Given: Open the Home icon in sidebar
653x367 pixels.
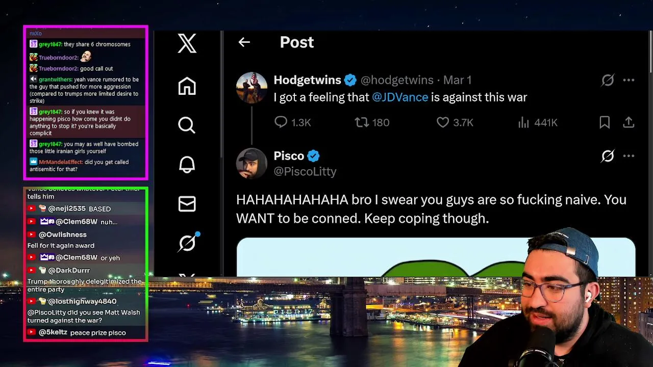Looking at the screenshot, I should tap(187, 86).
